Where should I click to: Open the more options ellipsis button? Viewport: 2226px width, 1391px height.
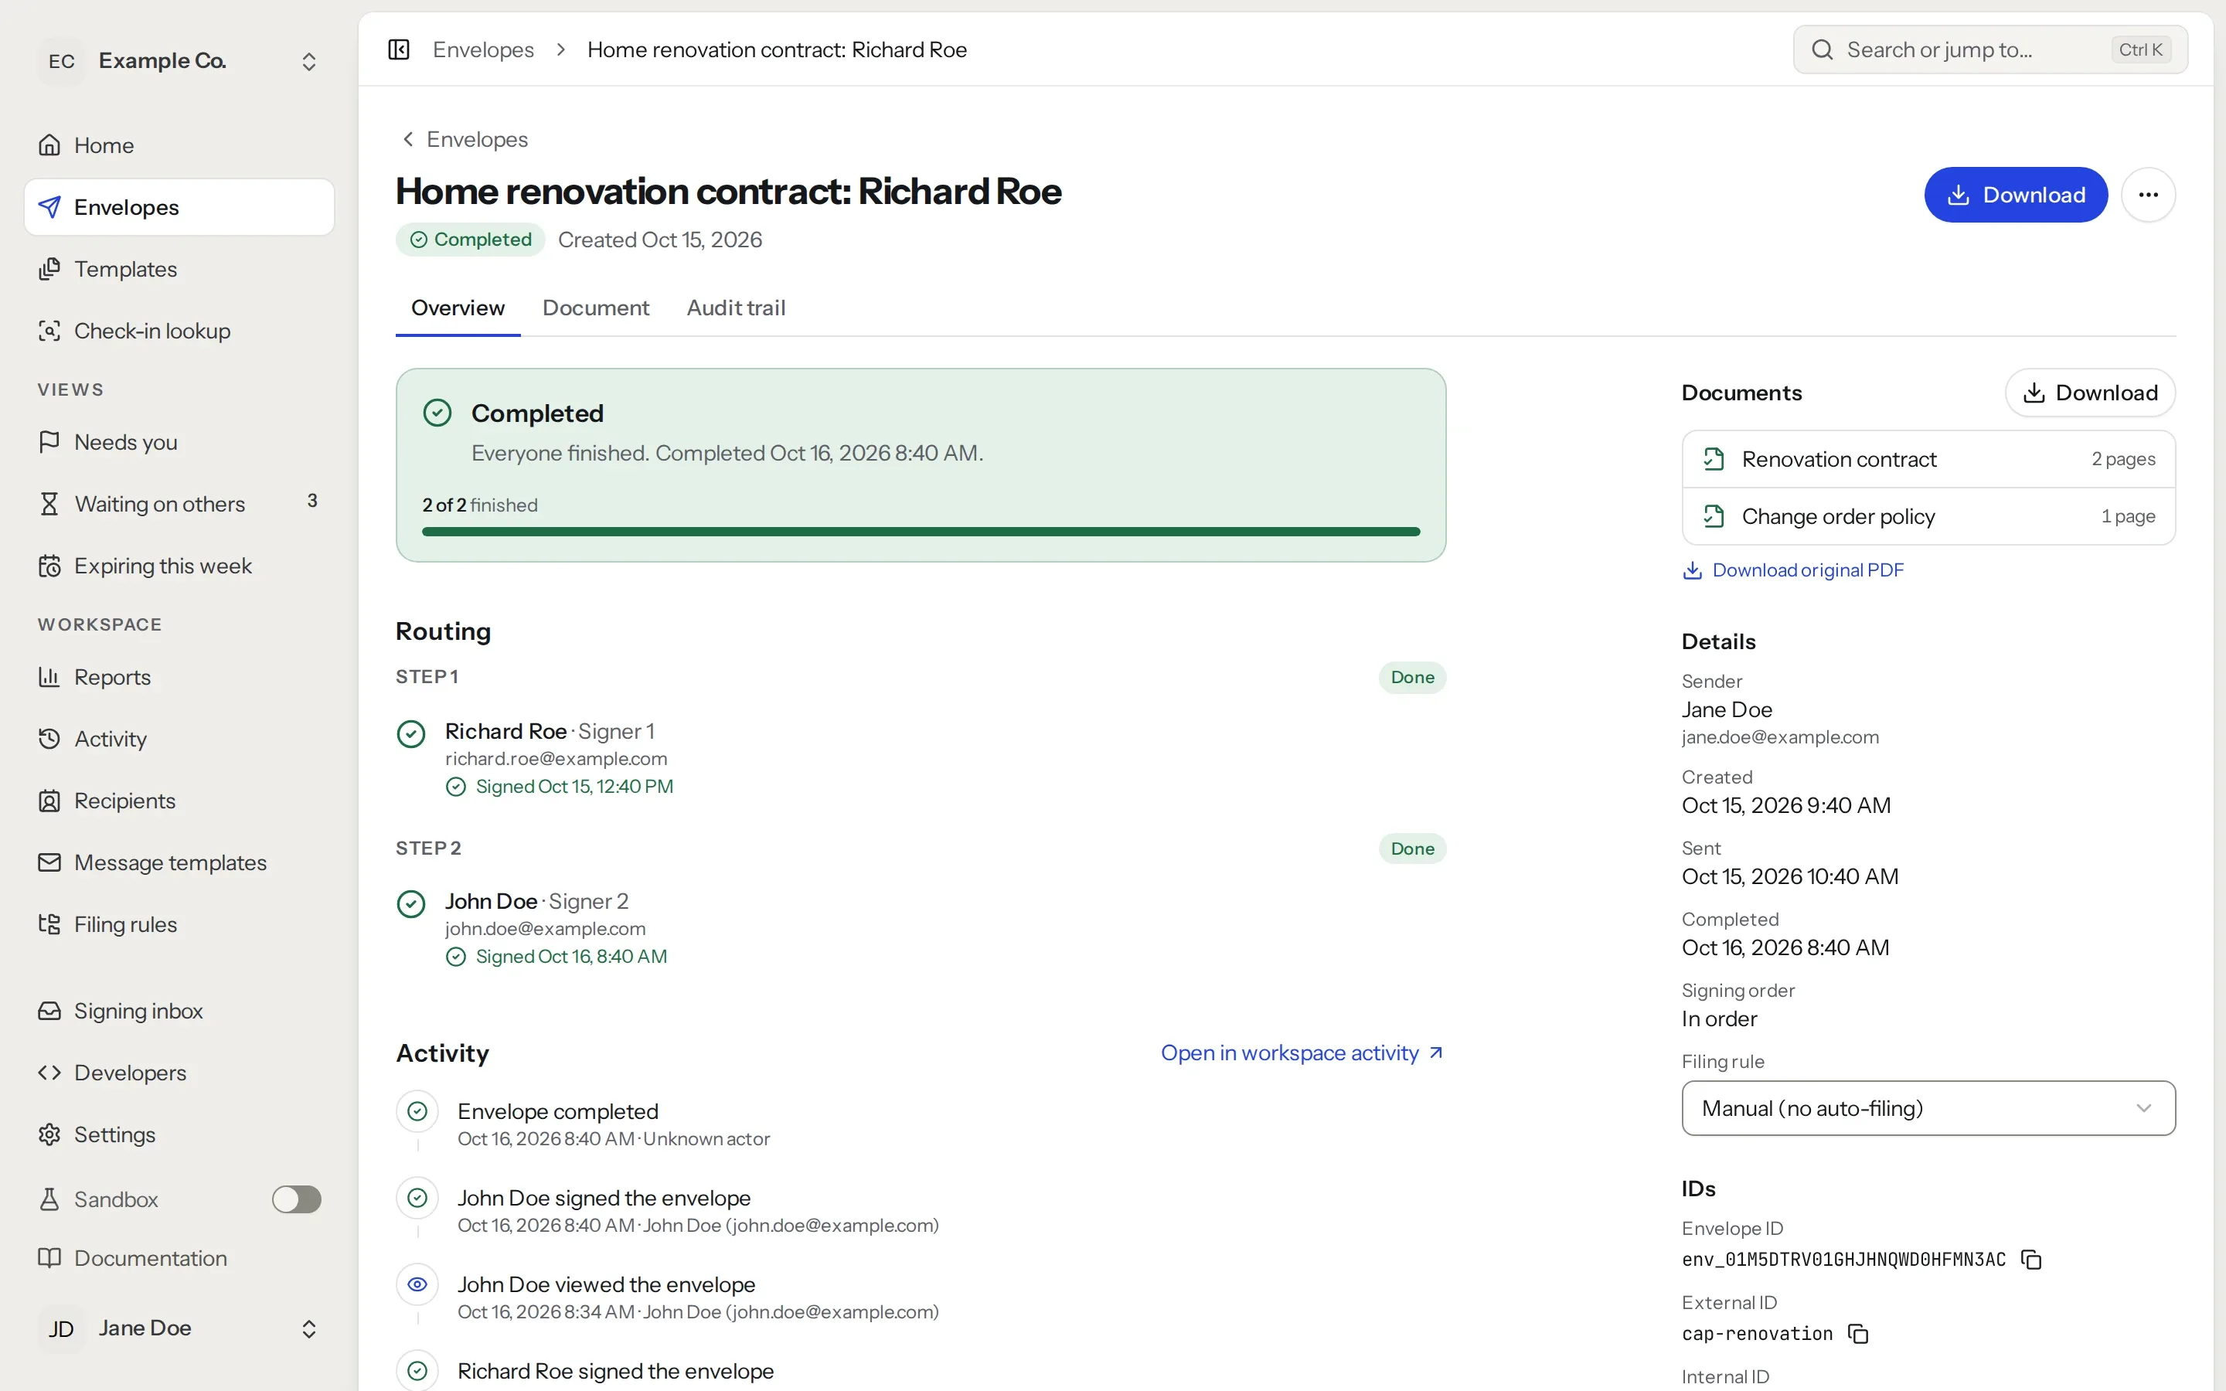2148,194
